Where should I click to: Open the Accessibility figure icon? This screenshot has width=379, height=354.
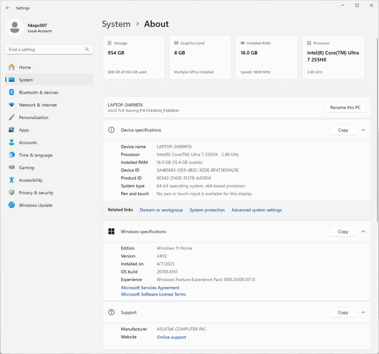point(12,180)
